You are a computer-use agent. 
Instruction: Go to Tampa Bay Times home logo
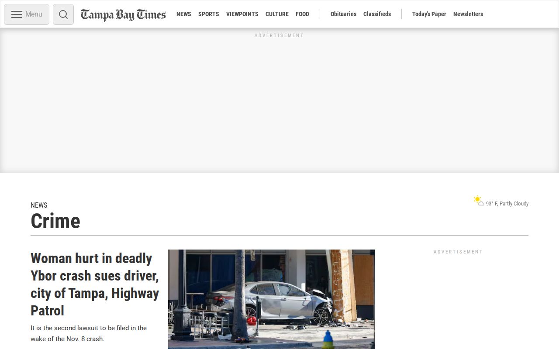(123, 14)
